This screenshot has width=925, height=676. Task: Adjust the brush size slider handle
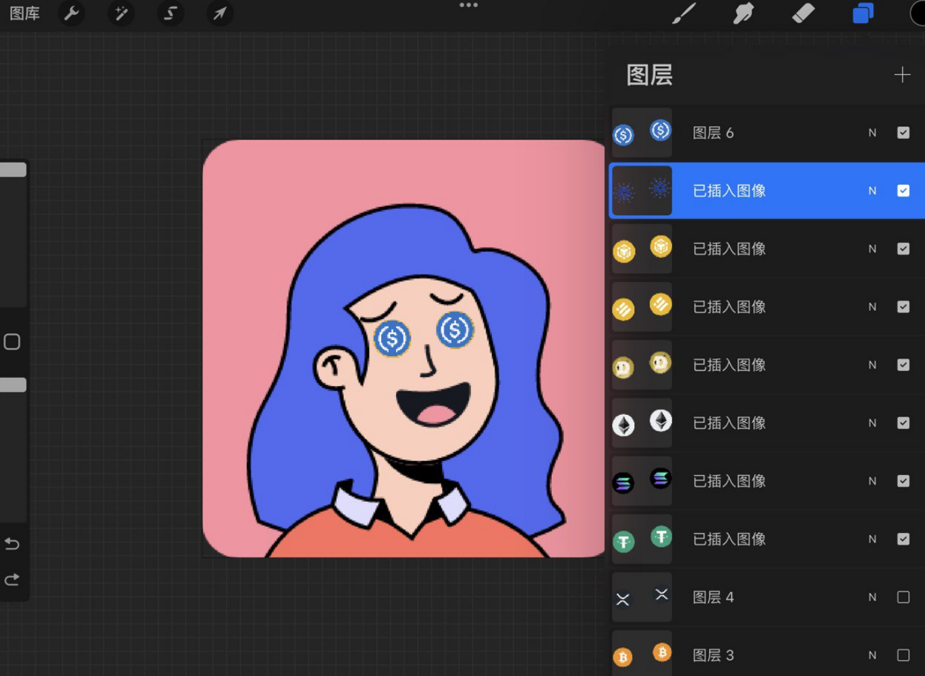[13, 169]
